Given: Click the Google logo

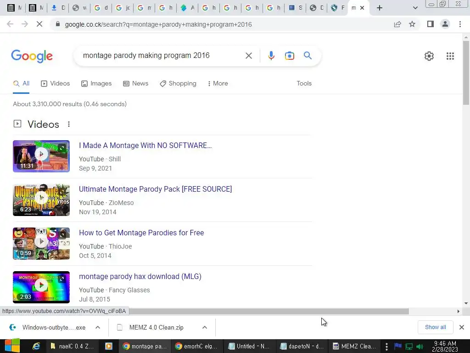Looking at the screenshot, I should click(x=32, y=56).
